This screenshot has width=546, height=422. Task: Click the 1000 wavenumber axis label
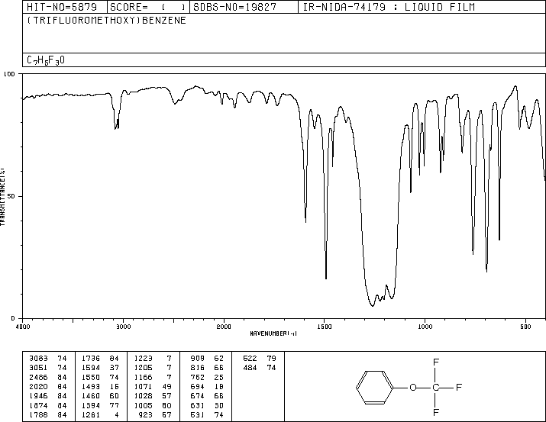[425, 327]
